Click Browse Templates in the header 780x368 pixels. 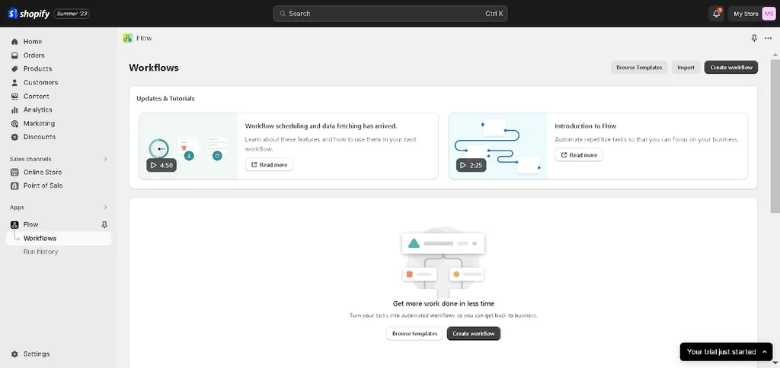(639, 68)
